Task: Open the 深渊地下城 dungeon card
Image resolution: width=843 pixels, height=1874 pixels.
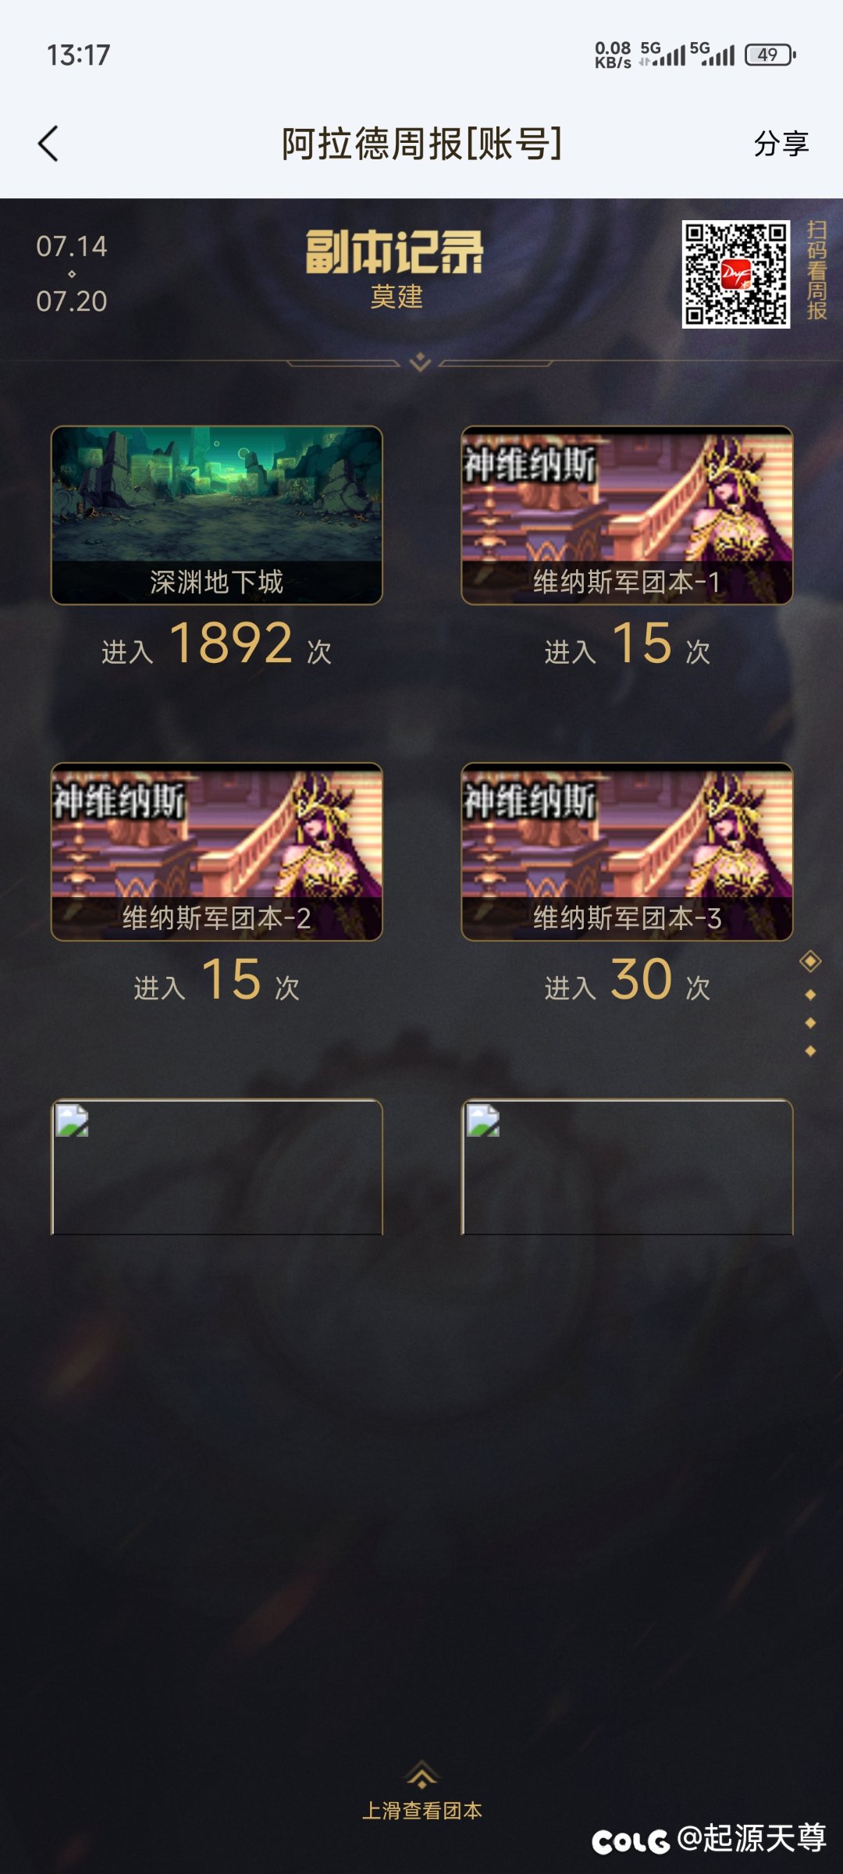Action: (x=217, y=515)
